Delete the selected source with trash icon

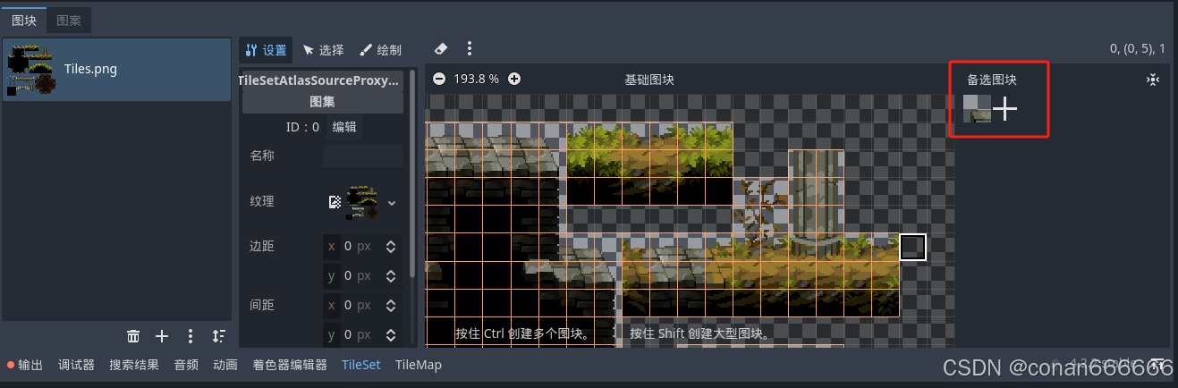133,336
